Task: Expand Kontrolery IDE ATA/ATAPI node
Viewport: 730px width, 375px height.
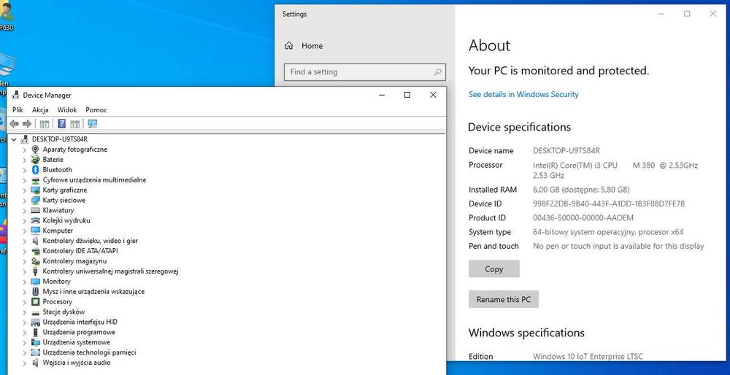Action: pyautogui.click(x=25, y=251)
